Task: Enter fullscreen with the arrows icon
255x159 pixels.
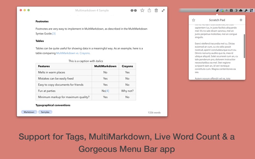Action: pyautogui.click(x=163, y=10)
